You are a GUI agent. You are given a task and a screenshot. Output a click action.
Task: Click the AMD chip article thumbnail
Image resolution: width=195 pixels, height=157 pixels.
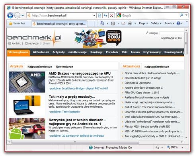coord(27,82)
